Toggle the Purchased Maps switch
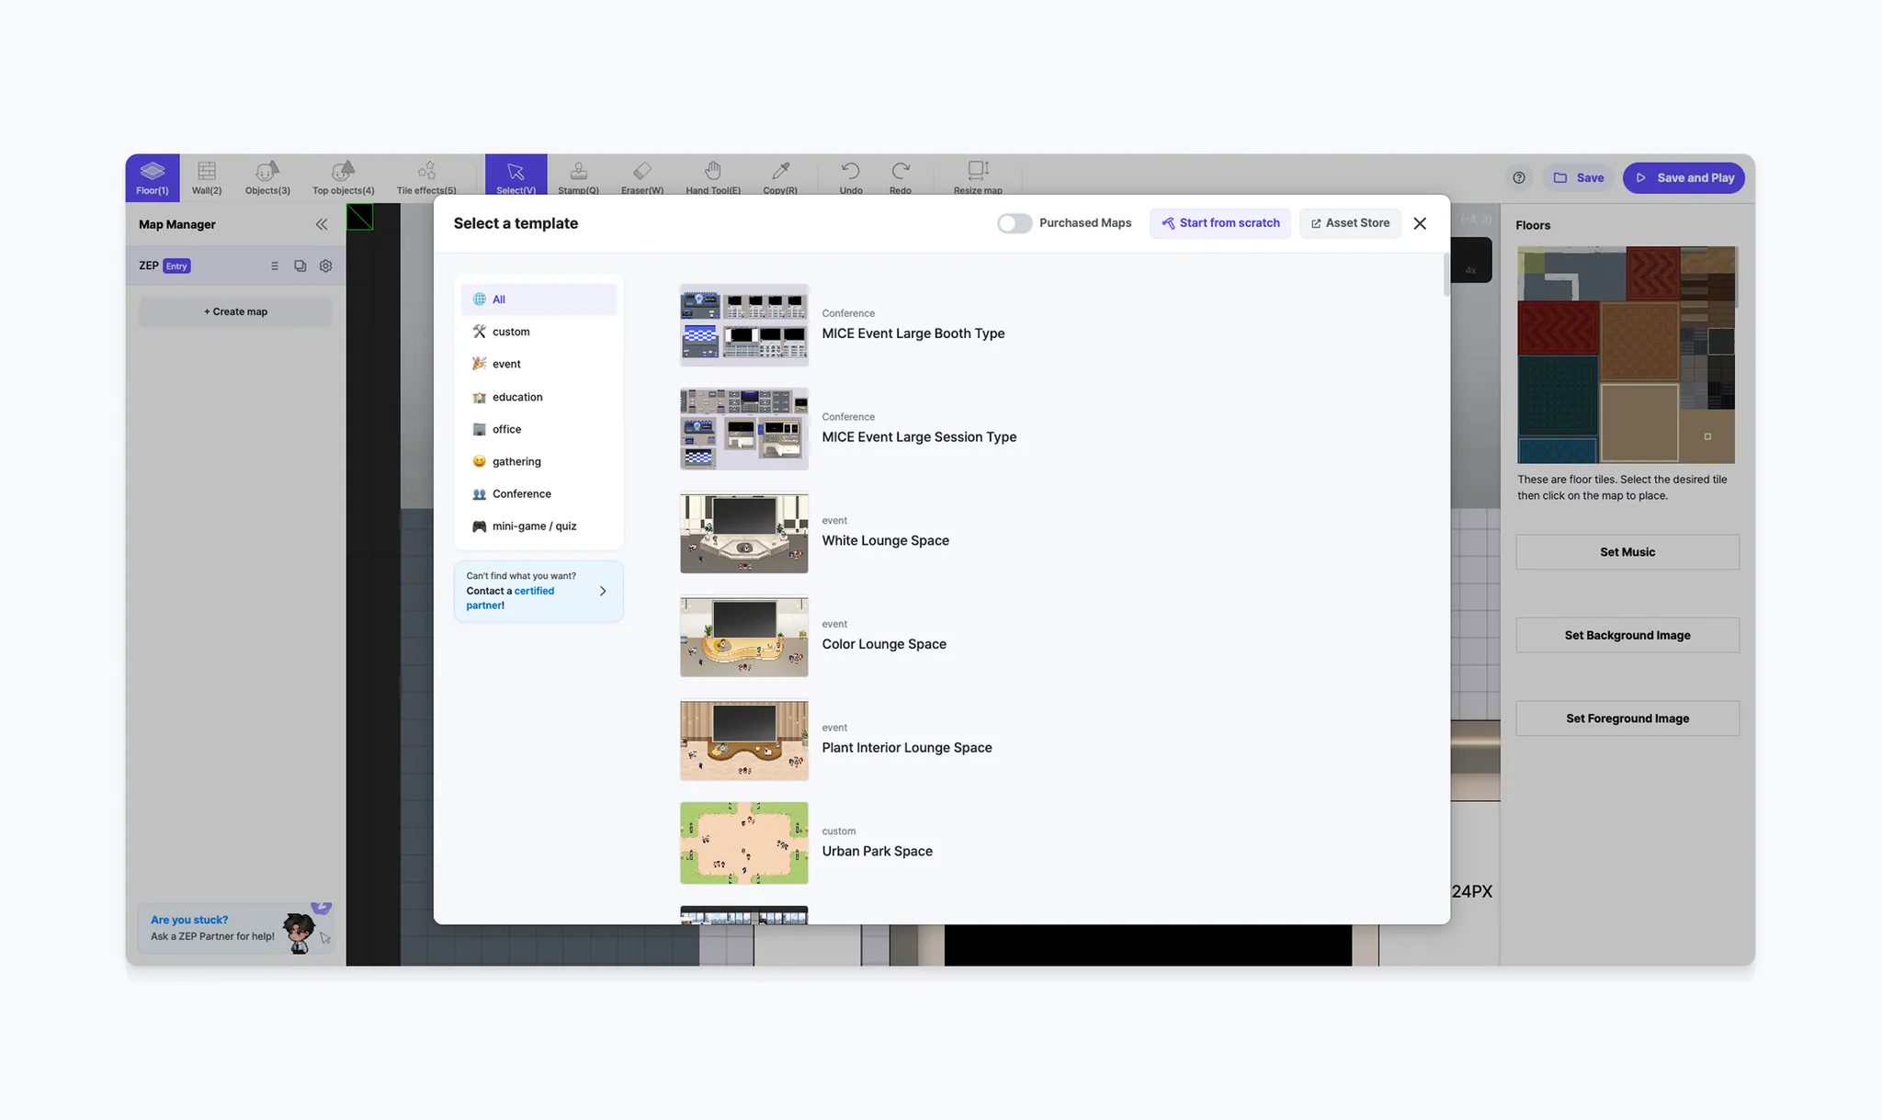The width and height of the screenshot is (1882, 1120). point(1015,223)
